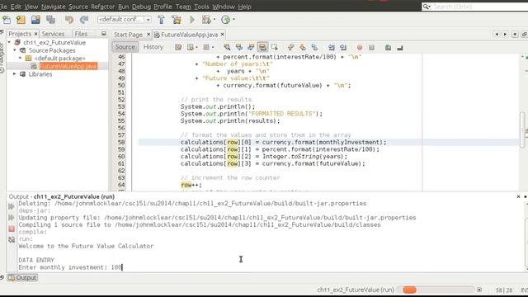The image size is (528, 297).
Task: Click the New File toolbar icon
Action: [x=6, y=20]
